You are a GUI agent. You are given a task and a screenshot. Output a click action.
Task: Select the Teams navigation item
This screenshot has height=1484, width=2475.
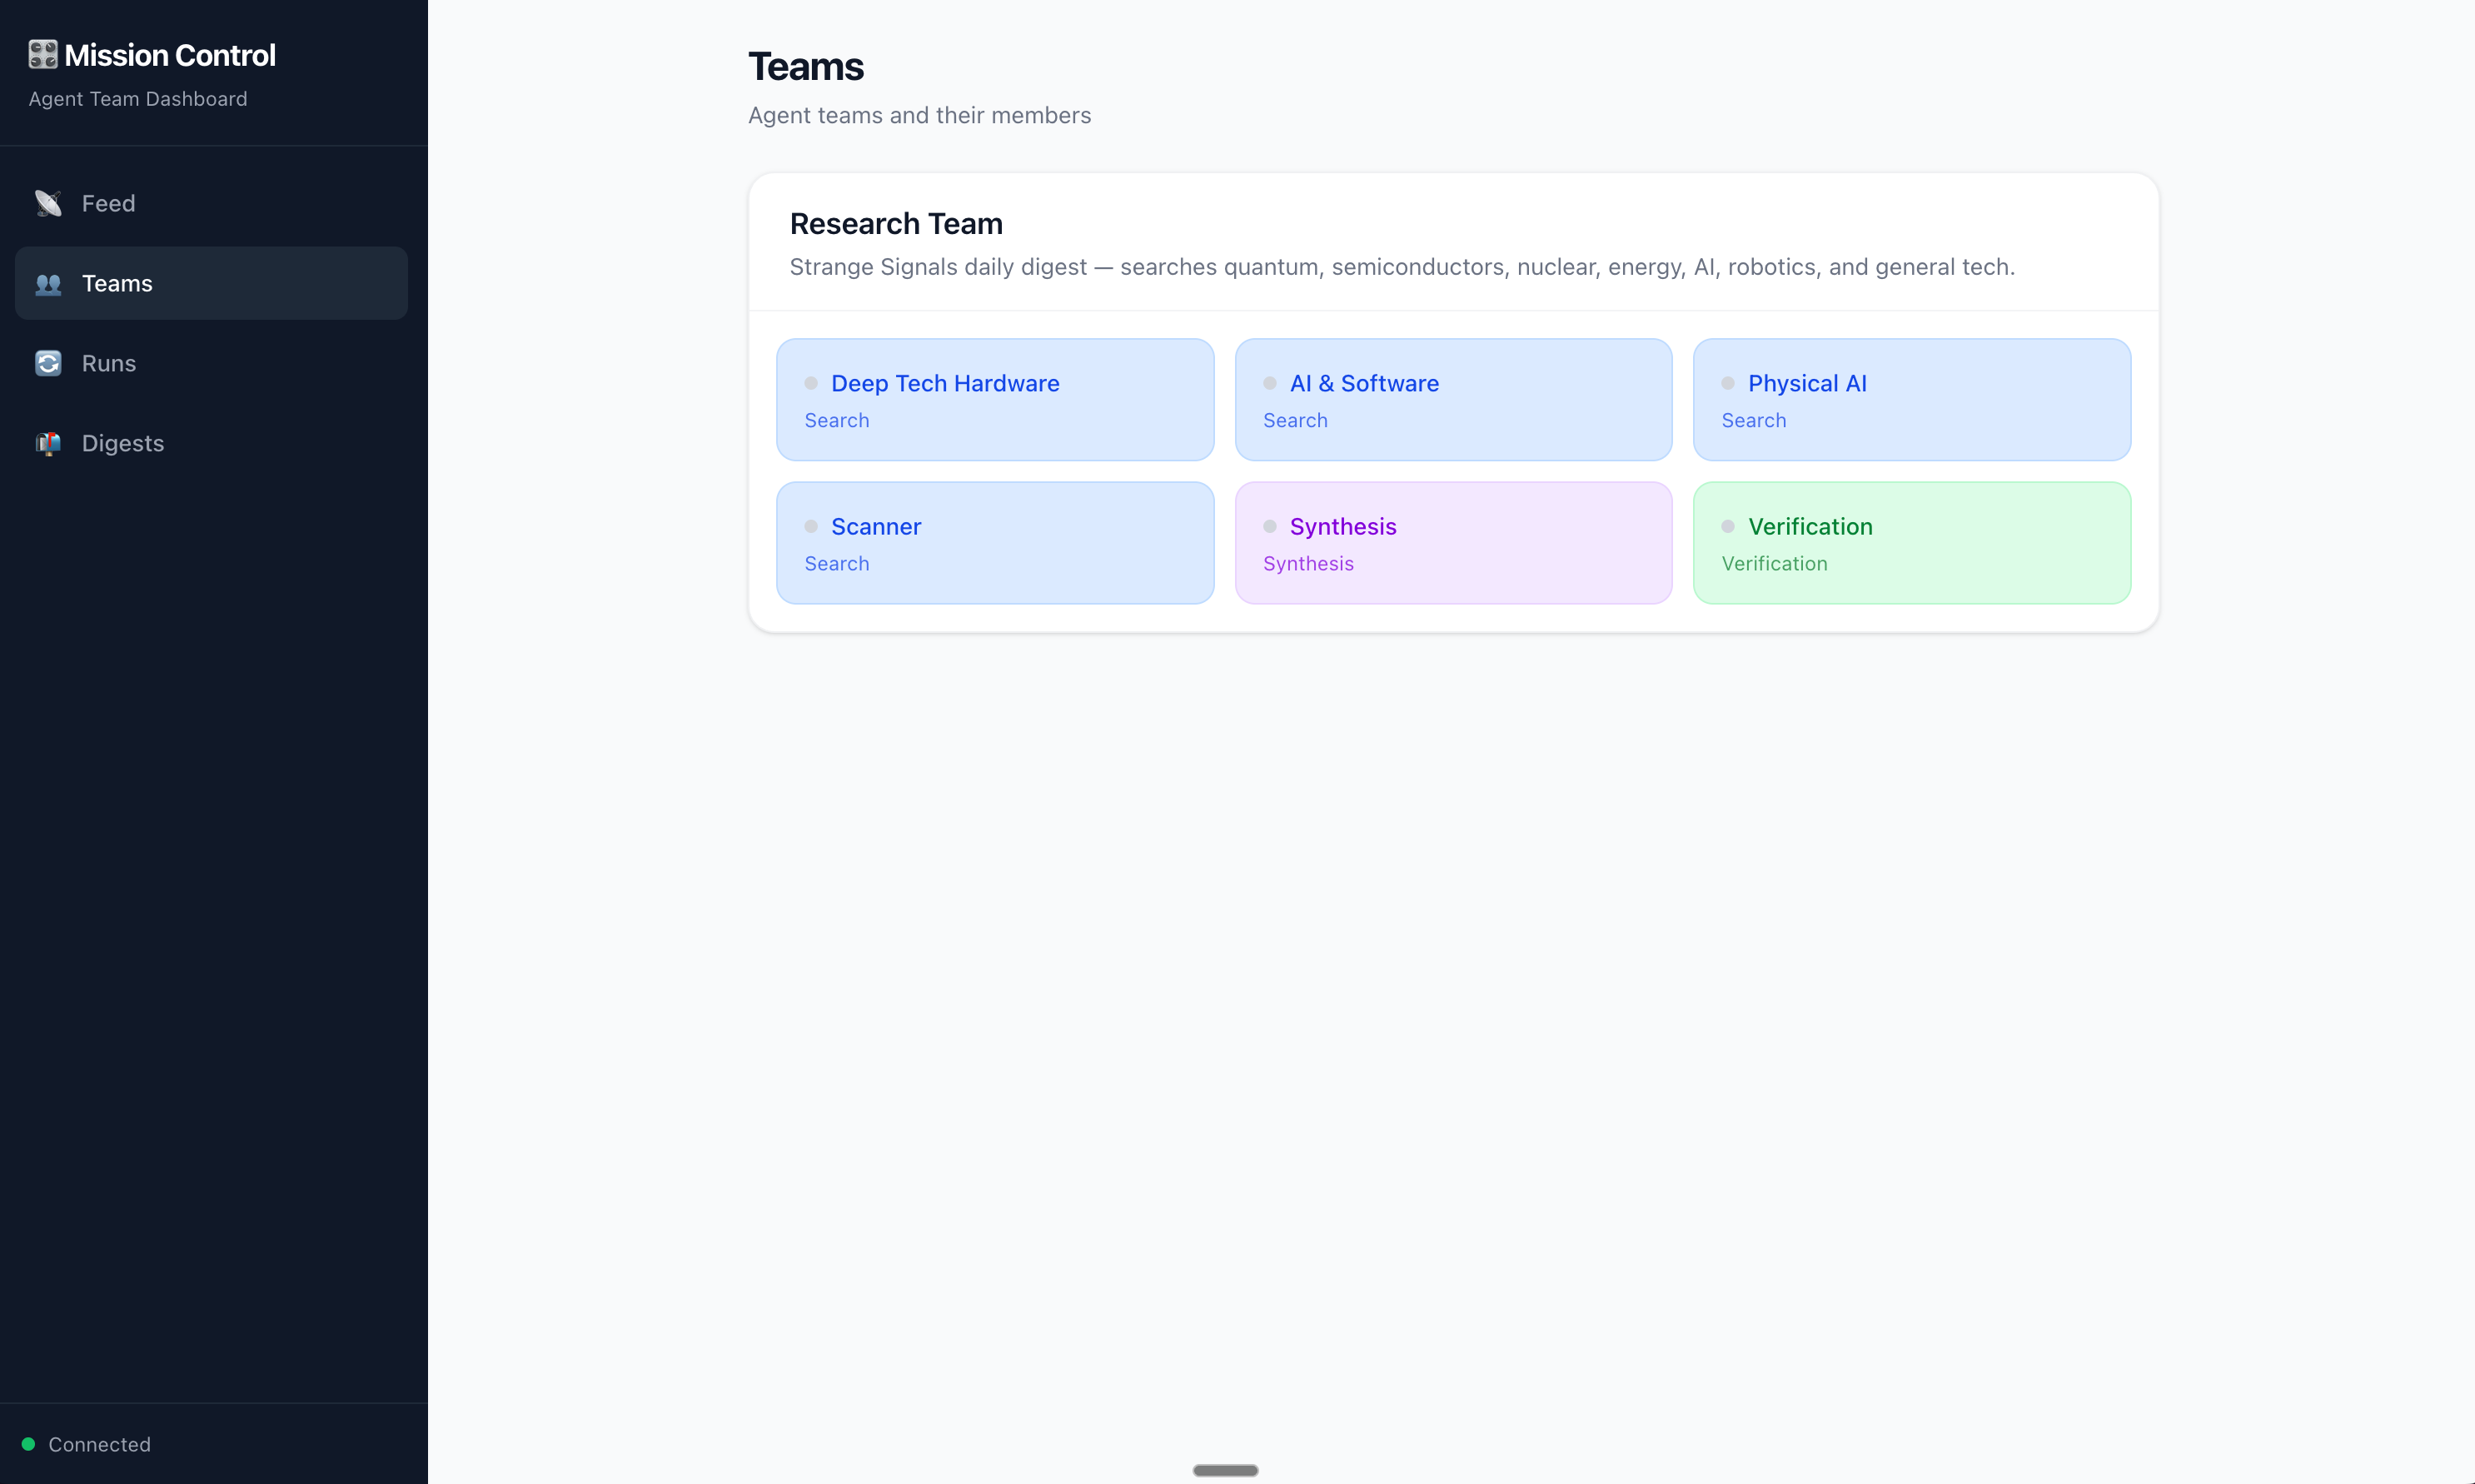[x=117, y=284]
